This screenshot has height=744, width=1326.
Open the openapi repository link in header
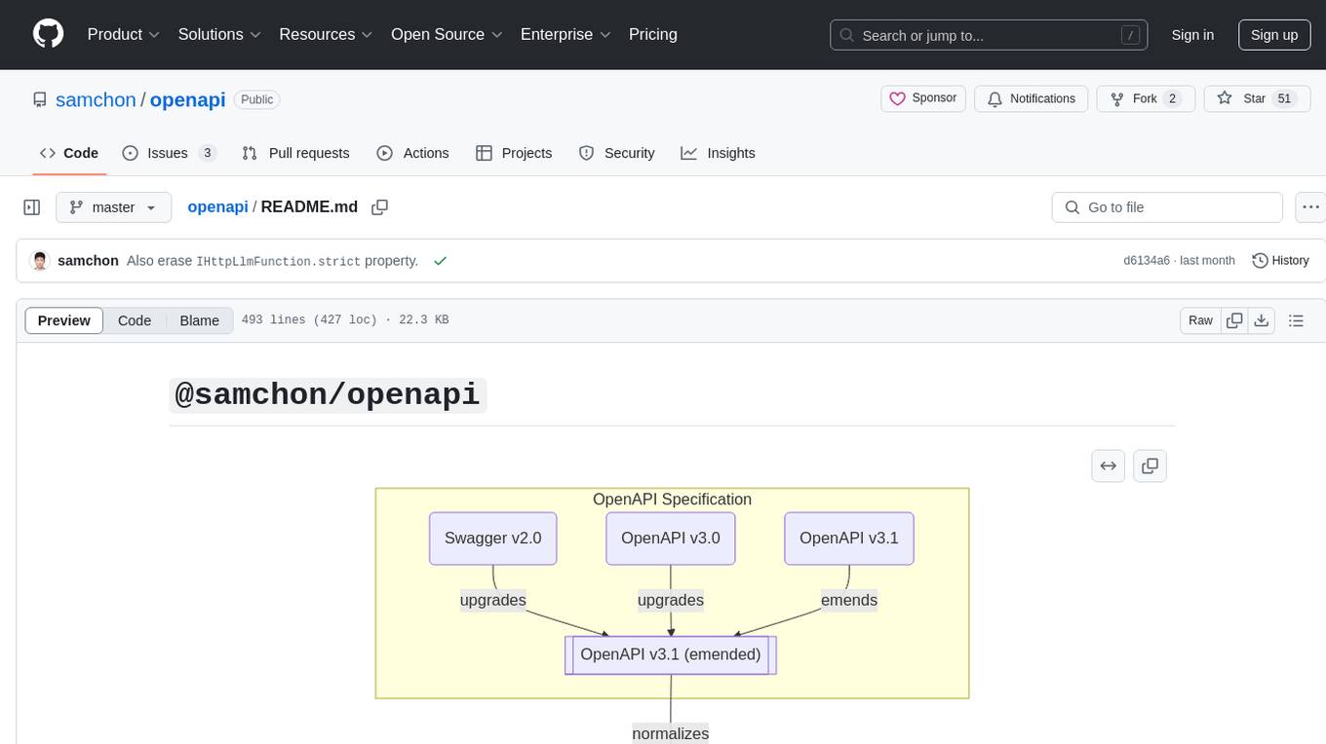tap(188, 99)
